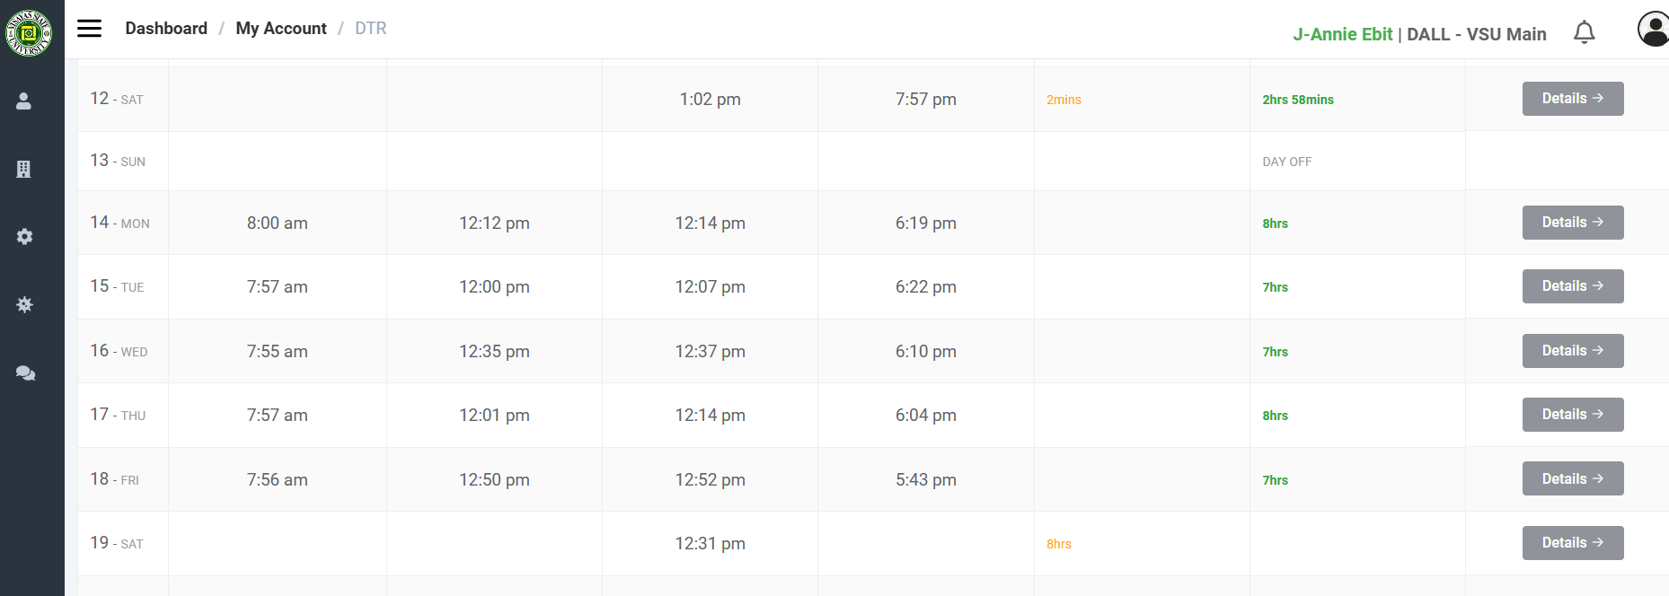1669x596 pixels.
Task: View Details for 14 - MON
Action: pos(1572,223)
